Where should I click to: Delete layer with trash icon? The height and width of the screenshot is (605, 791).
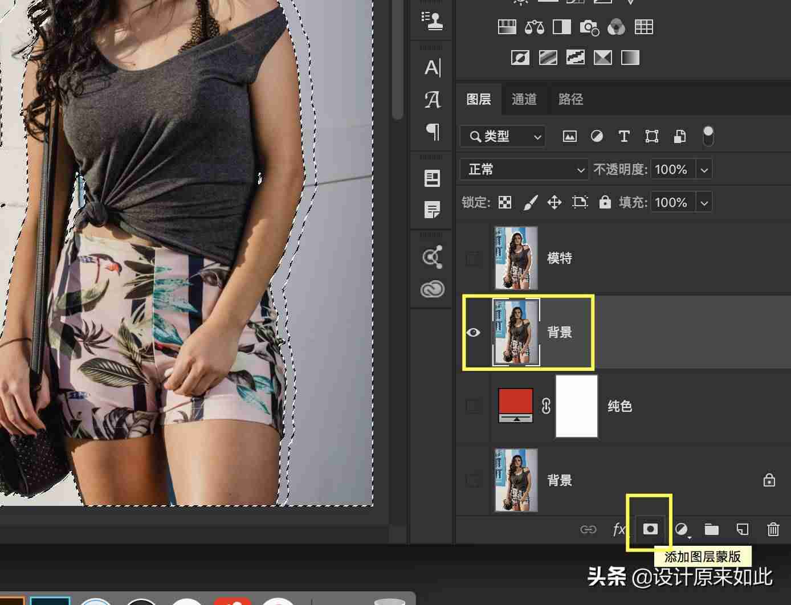(x=773, y=529)
